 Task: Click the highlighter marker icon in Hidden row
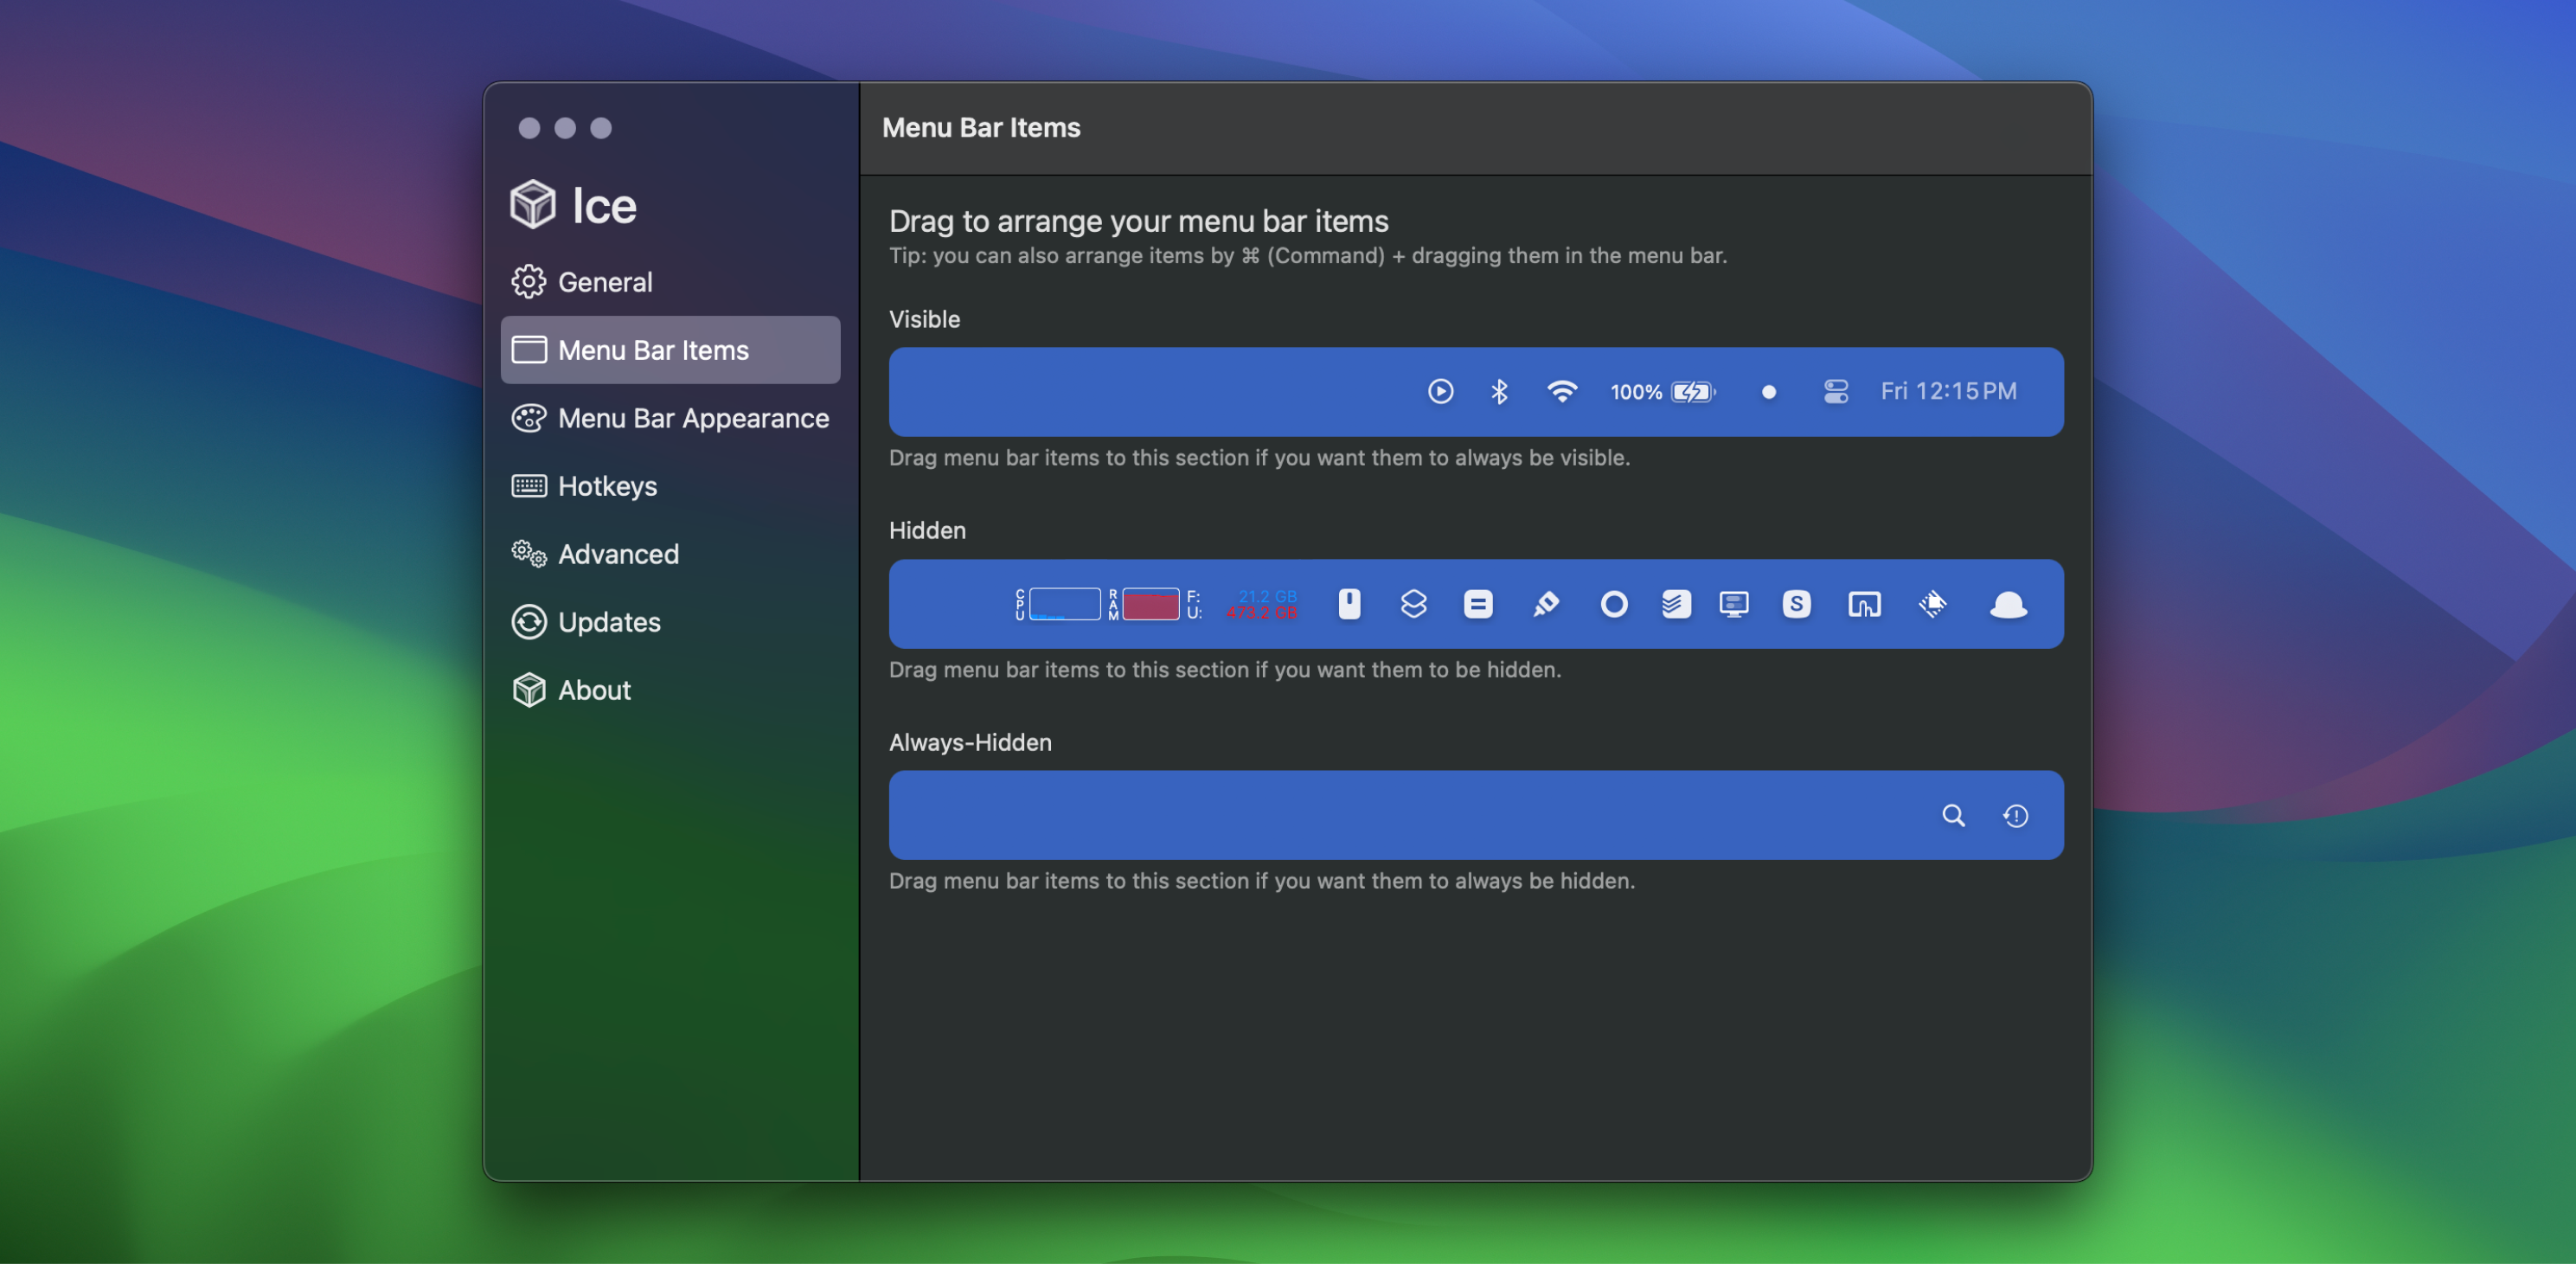click(x=1545, y=603)
